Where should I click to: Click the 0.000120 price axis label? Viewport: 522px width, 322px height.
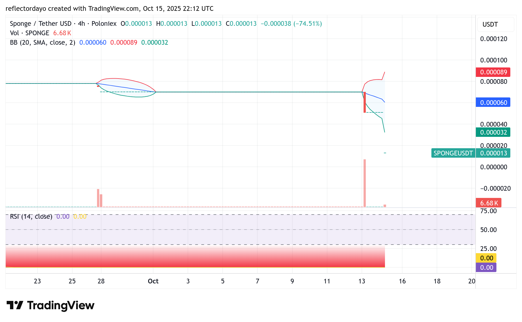tap(494, 39)
